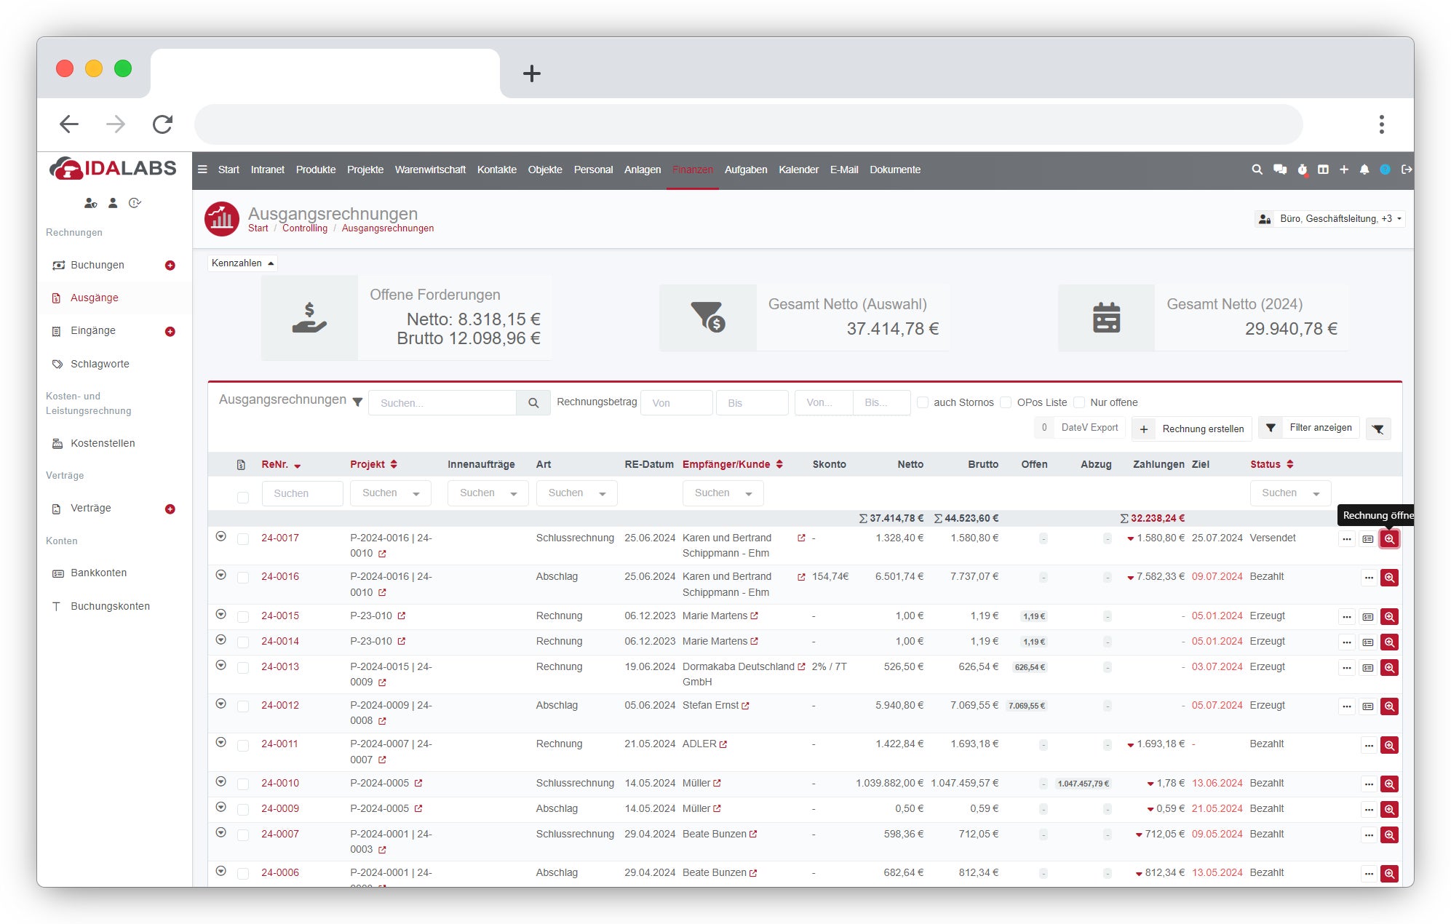
Task: Expand row details for invoice 24-0017
Action: point(221,537)
